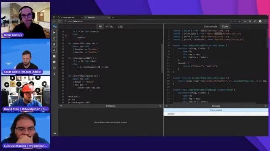Click line 'let convertToString res ='
The width and height of the screenshot is (270, 151).
pyautogui.click(x=83, y=43)
